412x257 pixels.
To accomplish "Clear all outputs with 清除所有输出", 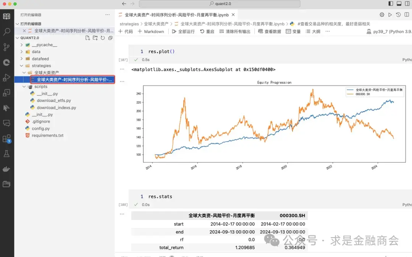I will (235, 31).
